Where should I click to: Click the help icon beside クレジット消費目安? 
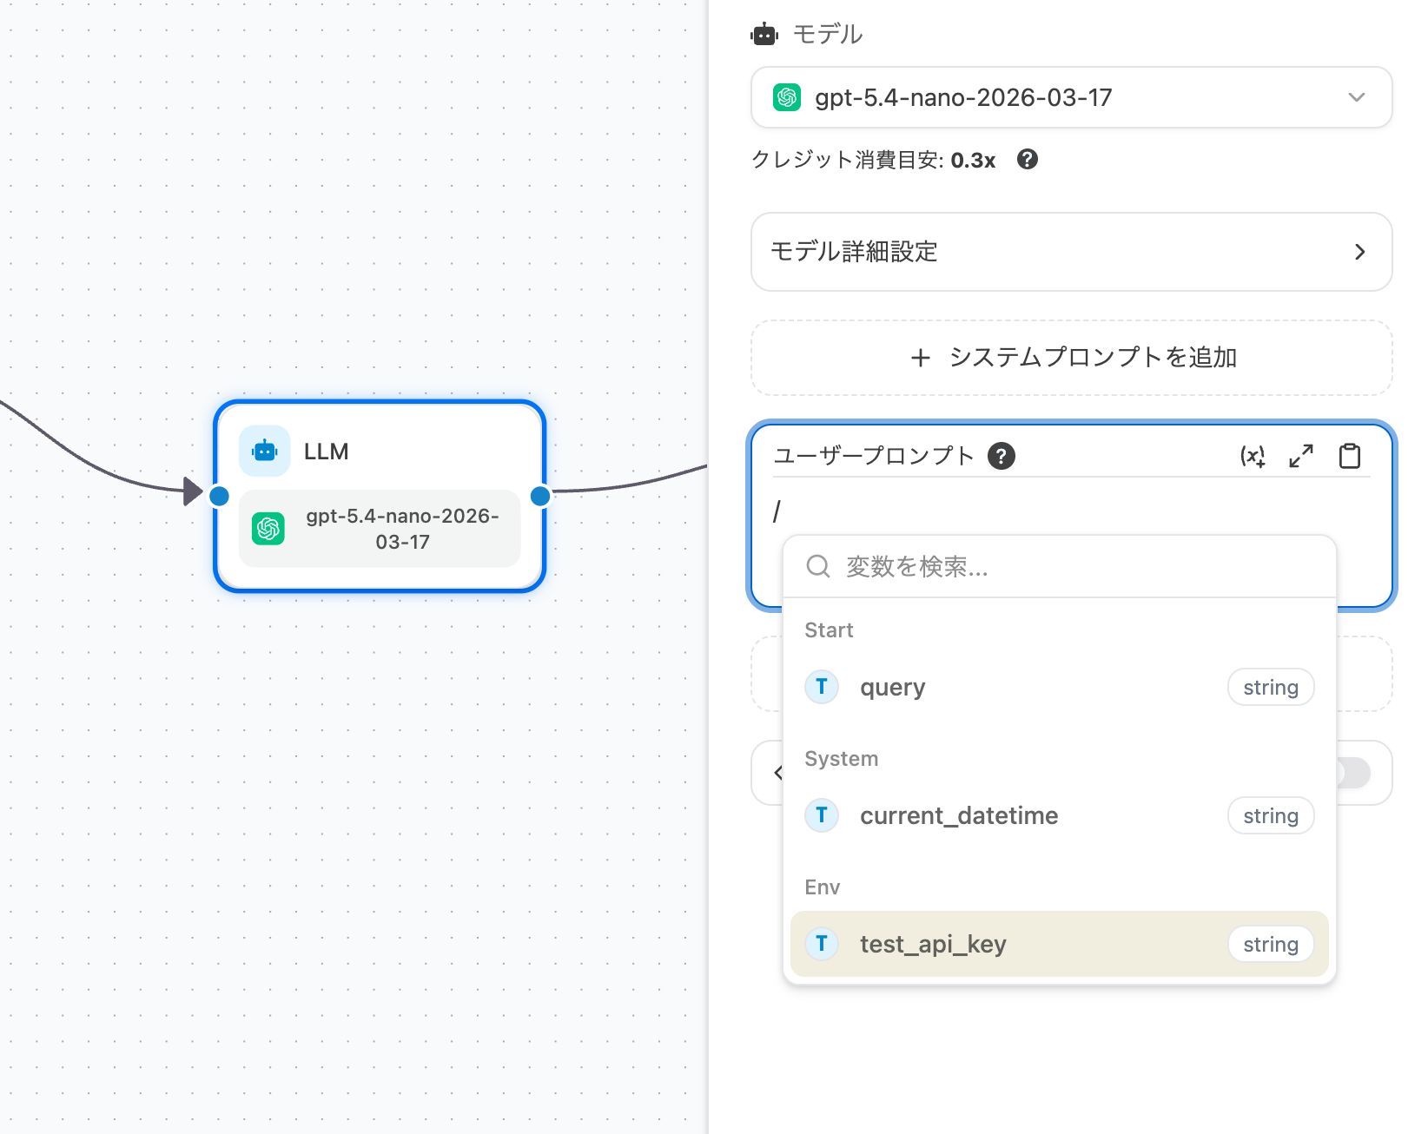1028,160
